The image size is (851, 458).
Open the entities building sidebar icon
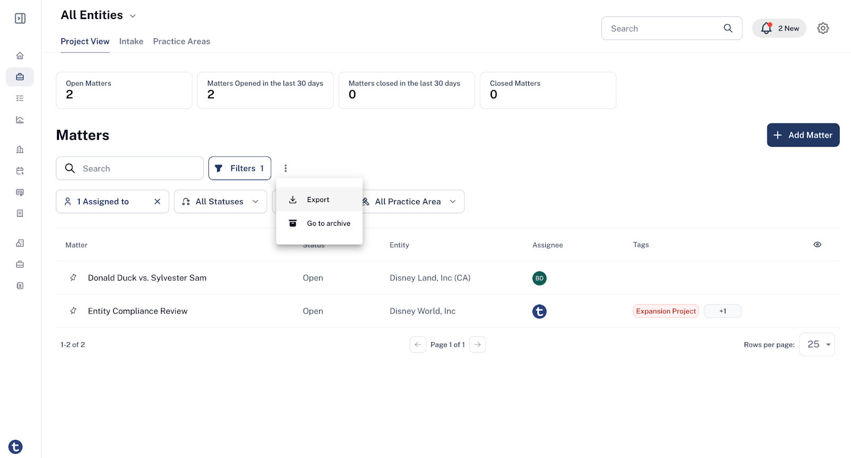(x=20, y=149)
